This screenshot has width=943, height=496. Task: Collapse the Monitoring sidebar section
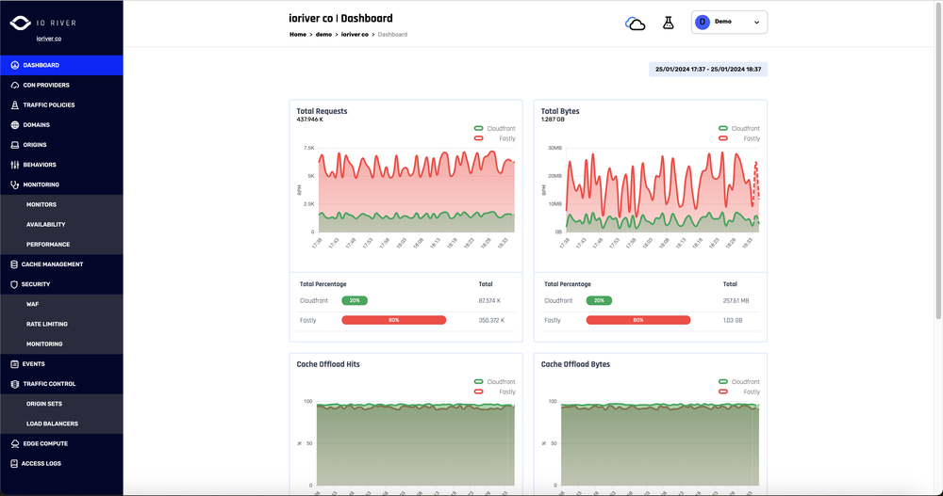click(x=41, y=184)
